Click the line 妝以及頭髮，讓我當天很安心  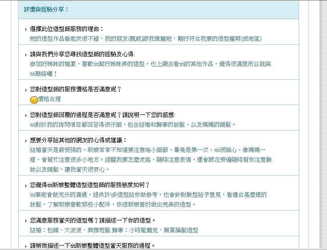point(70,169)
